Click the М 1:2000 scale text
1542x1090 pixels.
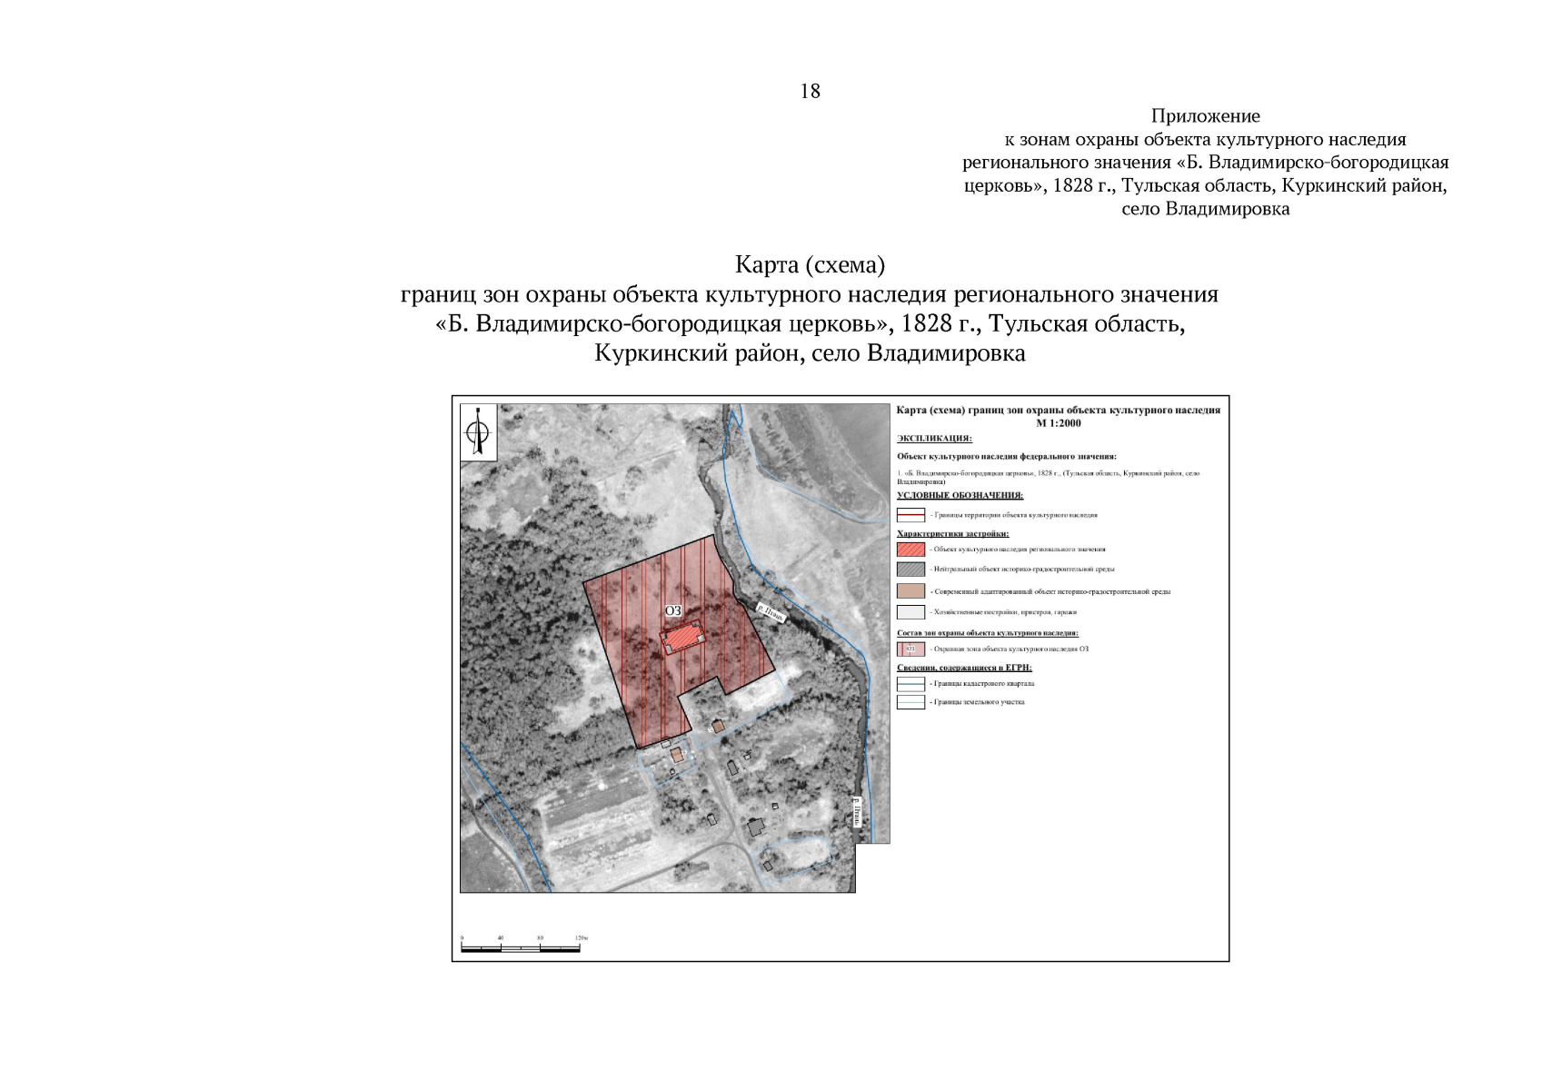tap(1059, 423)
